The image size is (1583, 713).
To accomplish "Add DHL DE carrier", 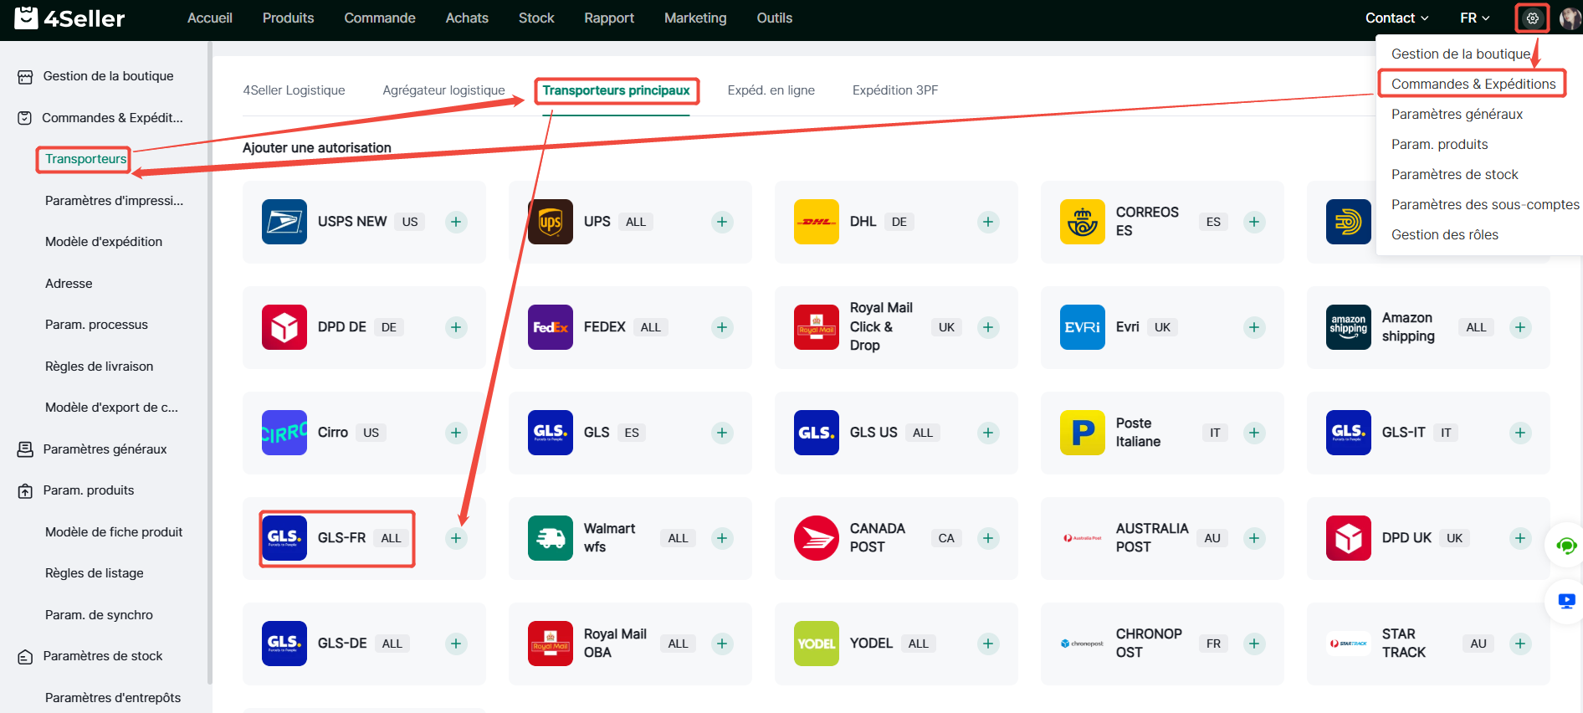I will point(988,222).
